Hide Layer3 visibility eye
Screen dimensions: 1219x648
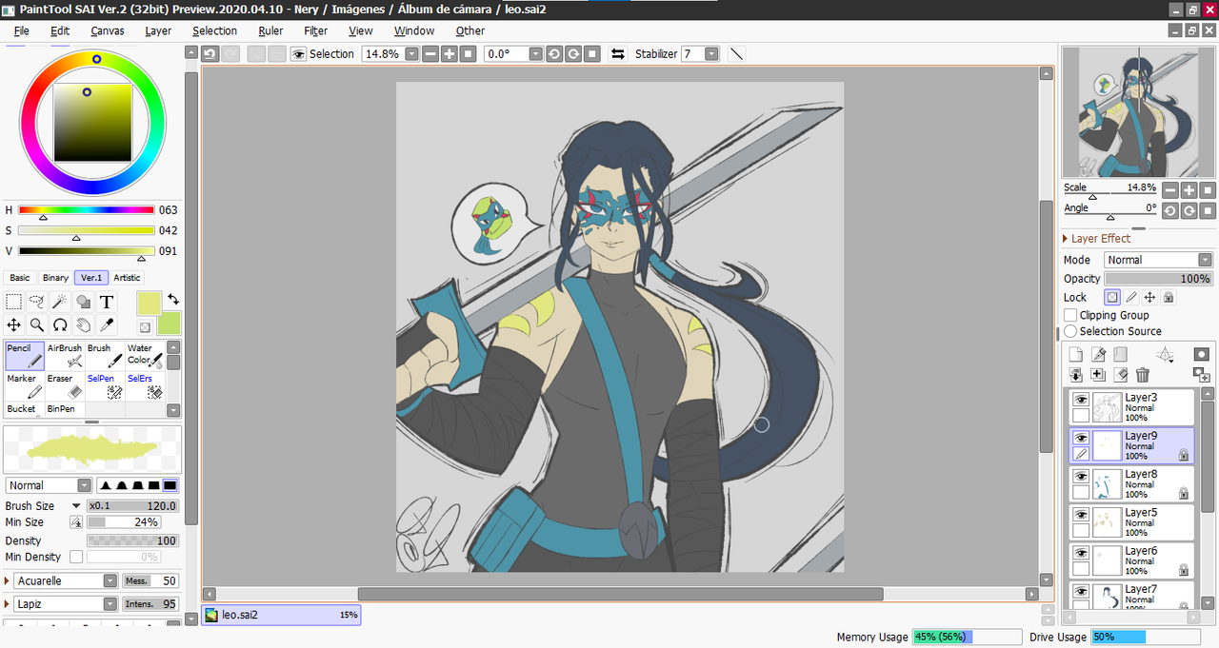[x=1081, y=400]
